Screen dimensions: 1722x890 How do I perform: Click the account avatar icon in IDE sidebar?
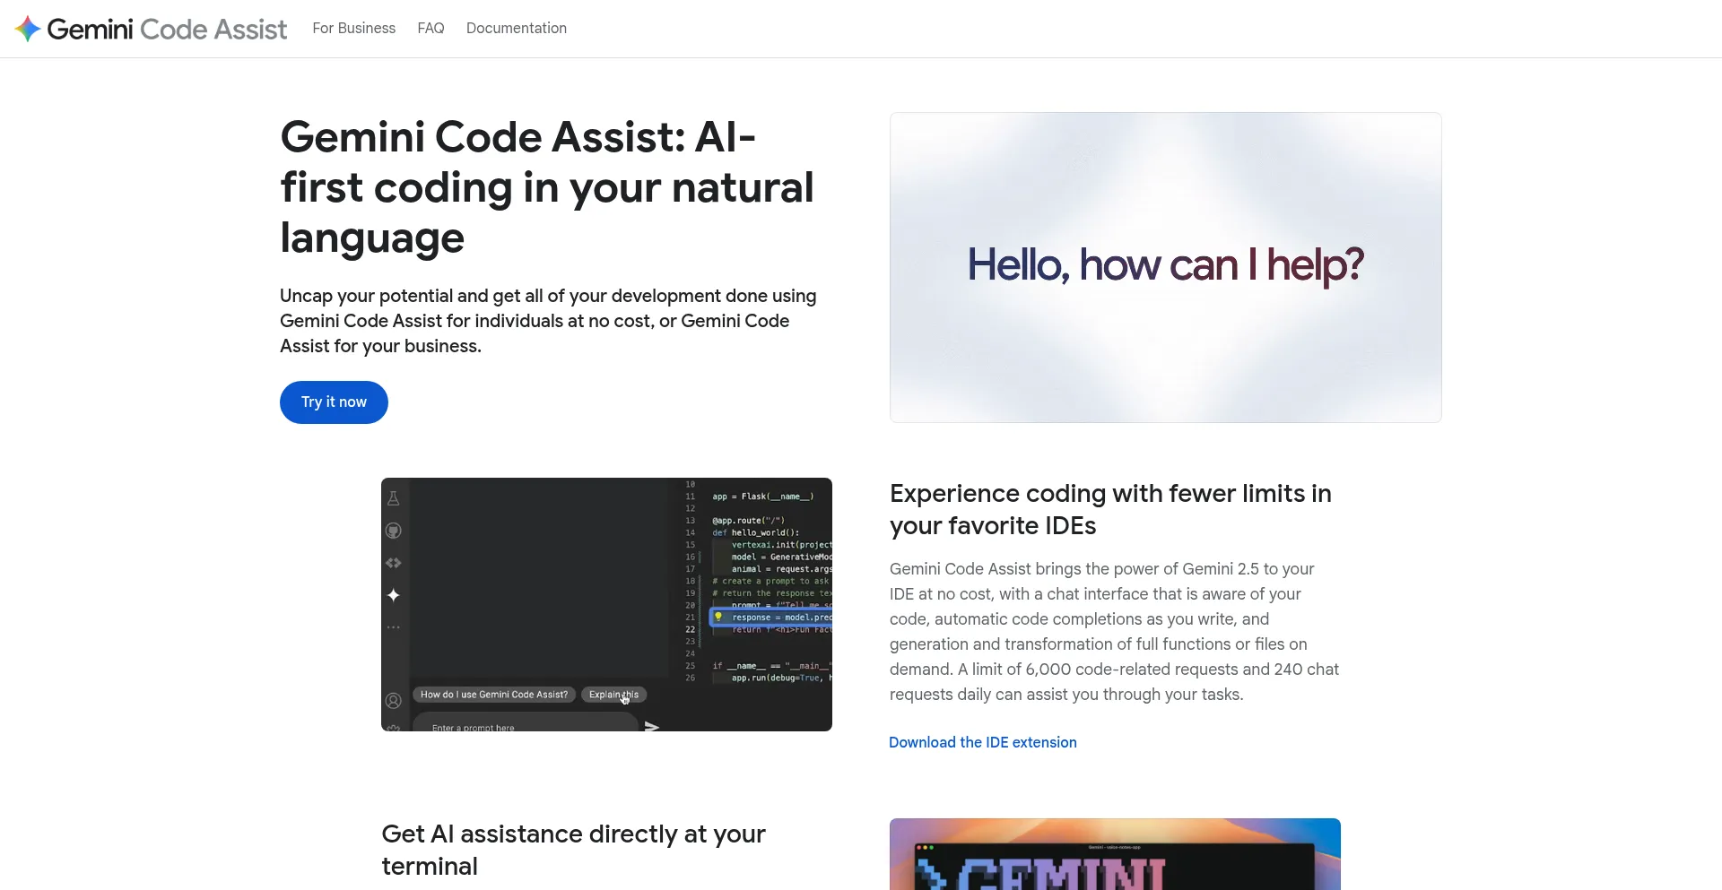[393, 701]
